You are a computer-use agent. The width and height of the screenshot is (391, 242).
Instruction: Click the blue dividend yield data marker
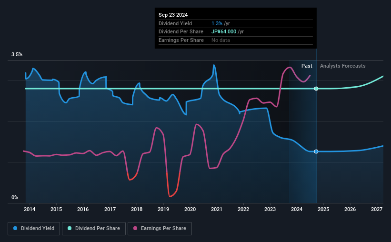pyautogui.click(x=316, y=151)
